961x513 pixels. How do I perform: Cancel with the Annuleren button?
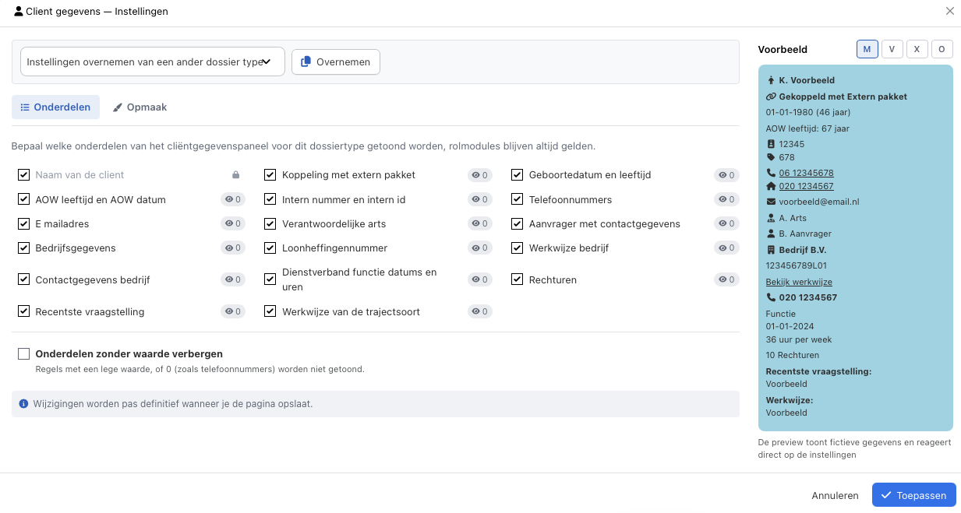pos(836,495)
